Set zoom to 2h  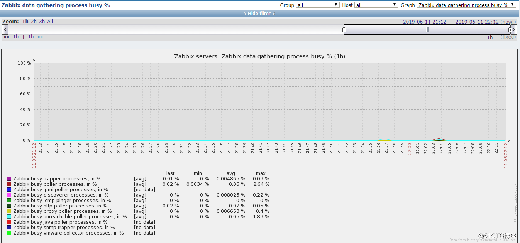[34, 22]
